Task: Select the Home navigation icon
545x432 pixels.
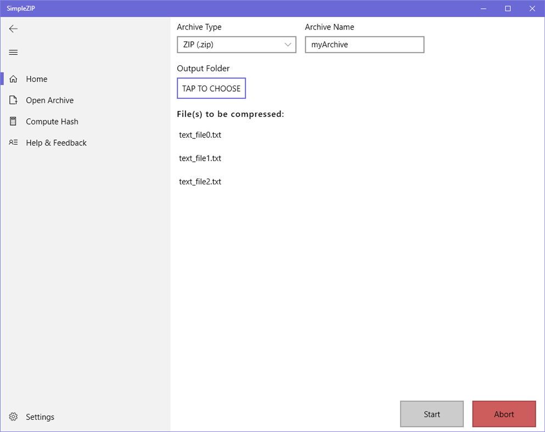Action: pos(13,78)
